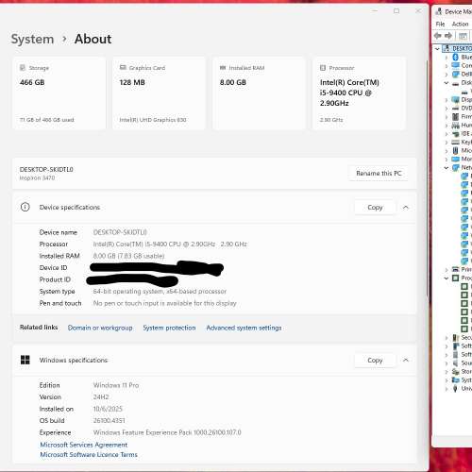Go back to System in breadcrumb

[32, 40]
